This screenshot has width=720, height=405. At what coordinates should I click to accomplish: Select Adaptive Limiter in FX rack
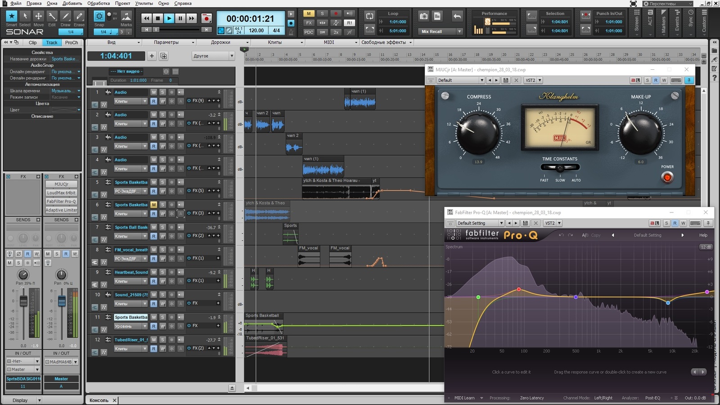(61, 210)
